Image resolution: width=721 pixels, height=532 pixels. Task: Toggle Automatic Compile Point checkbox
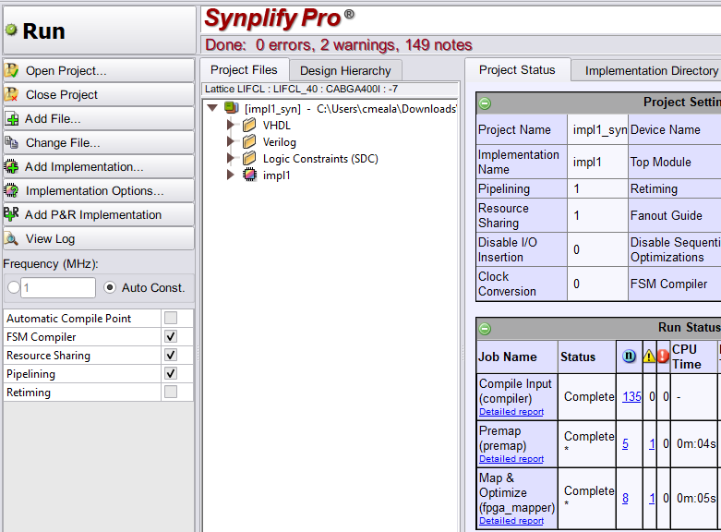tap(171, 318)
